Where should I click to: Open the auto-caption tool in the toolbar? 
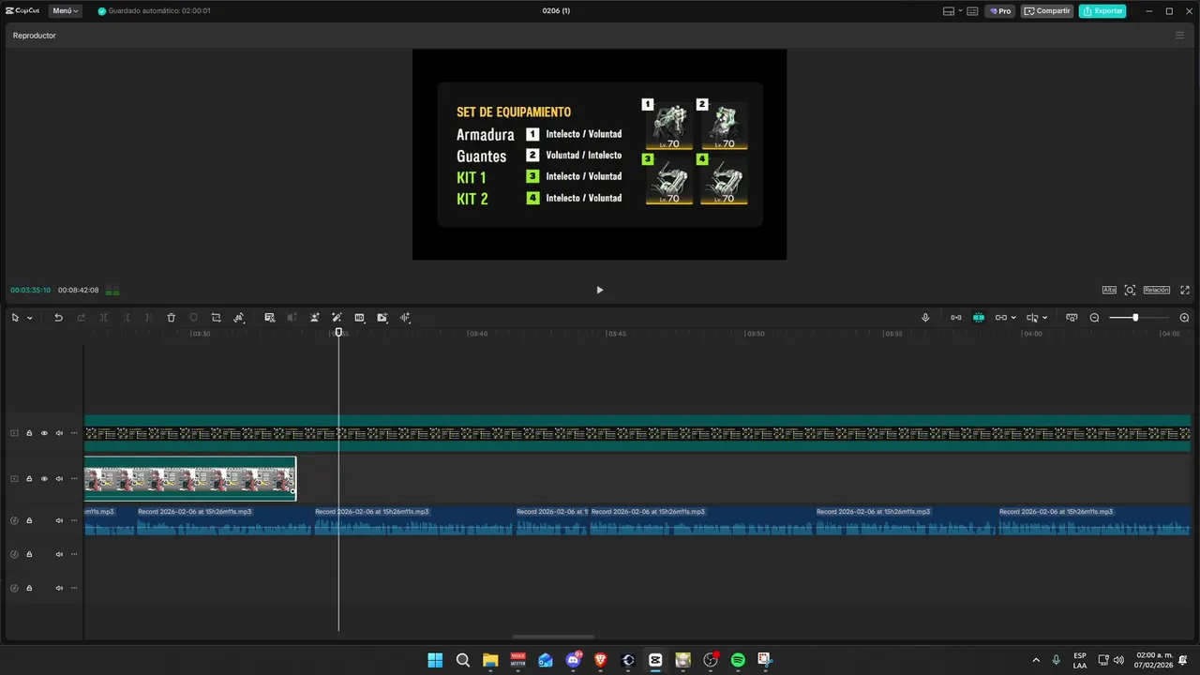pos(269,318)
